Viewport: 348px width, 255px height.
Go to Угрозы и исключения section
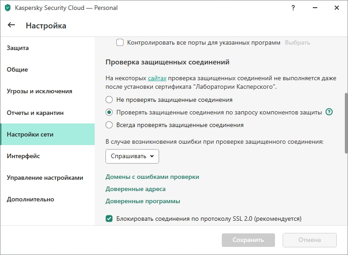click(x=47, y=91)
